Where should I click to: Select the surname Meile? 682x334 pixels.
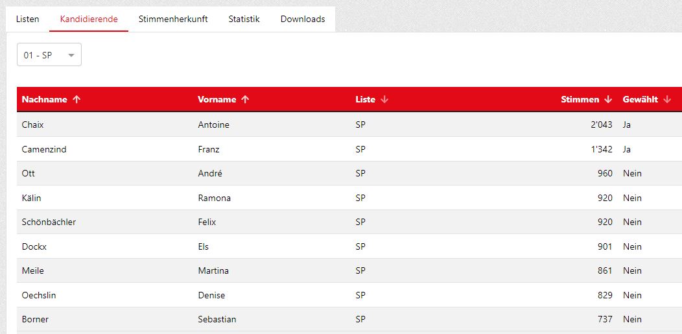click(x=32, y=271)
